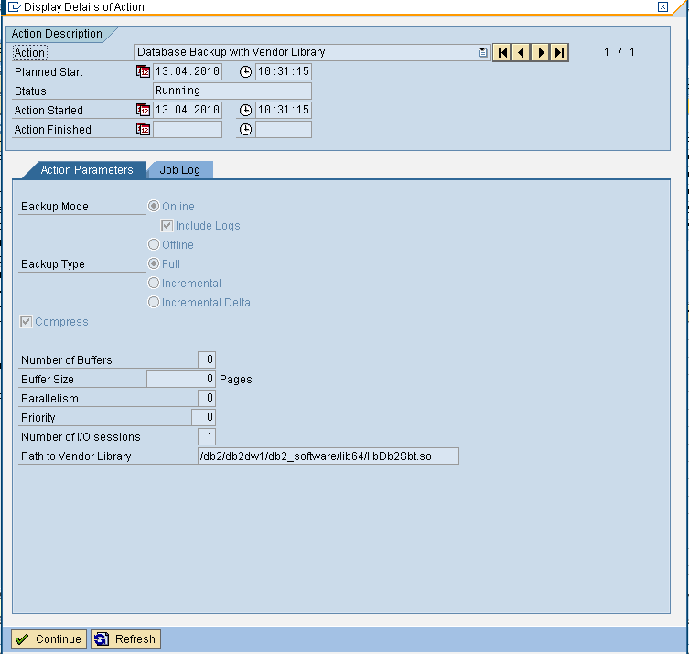Click the 'Planned Start' label
This screenshot has width=689, height=654.
(x=48, y=72)
